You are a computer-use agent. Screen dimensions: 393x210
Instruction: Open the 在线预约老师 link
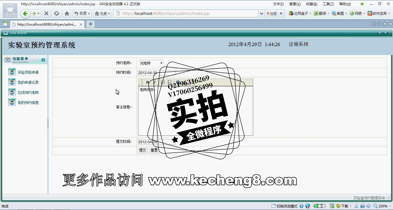tap(28, 92)
